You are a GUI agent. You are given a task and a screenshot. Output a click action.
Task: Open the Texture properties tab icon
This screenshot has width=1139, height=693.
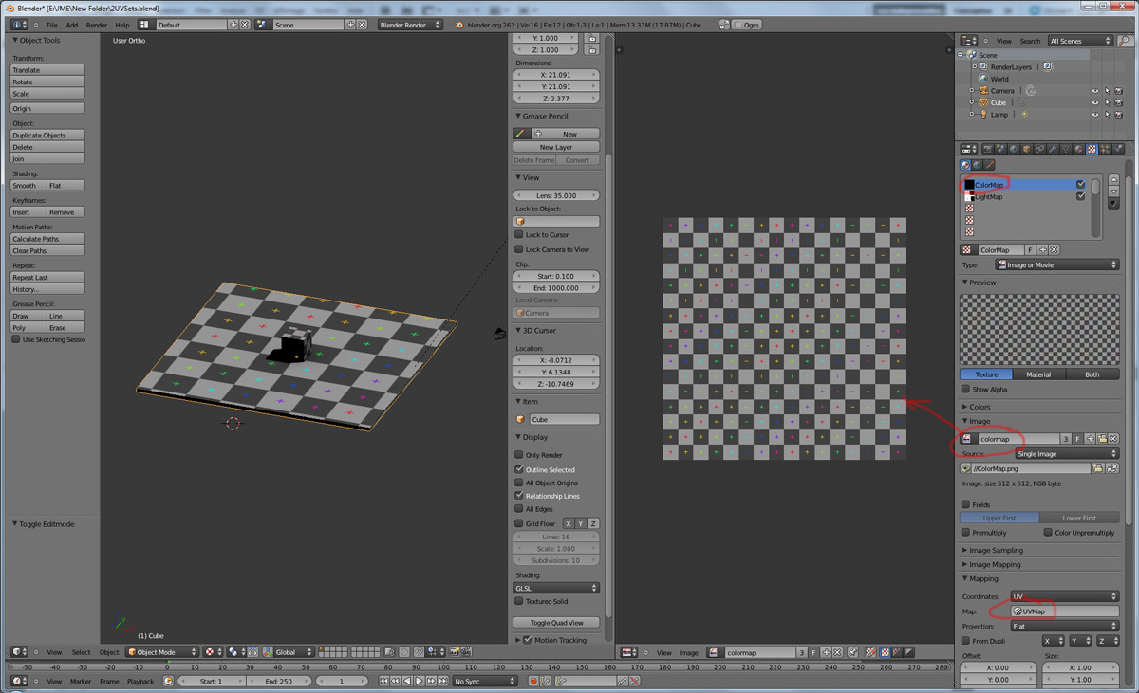(1092, 149)
